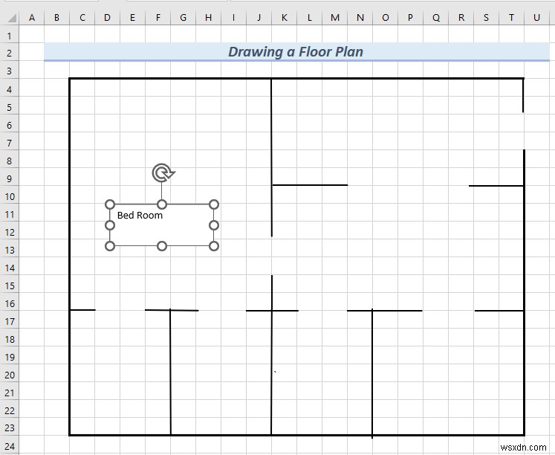Select column H header
The height and width of the screenshot is (455, 555).
pyautogui.click(x=209, y=18)
